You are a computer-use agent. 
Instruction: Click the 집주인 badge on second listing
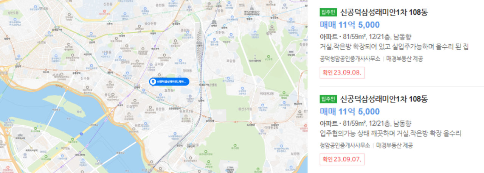(x=328, y=99)
